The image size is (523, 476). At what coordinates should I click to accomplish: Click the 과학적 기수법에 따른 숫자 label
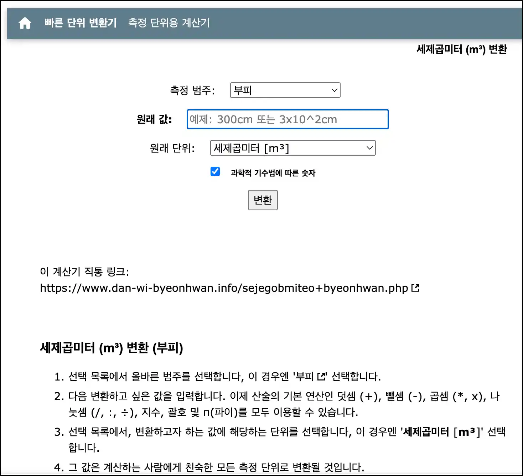click(273, 173)
